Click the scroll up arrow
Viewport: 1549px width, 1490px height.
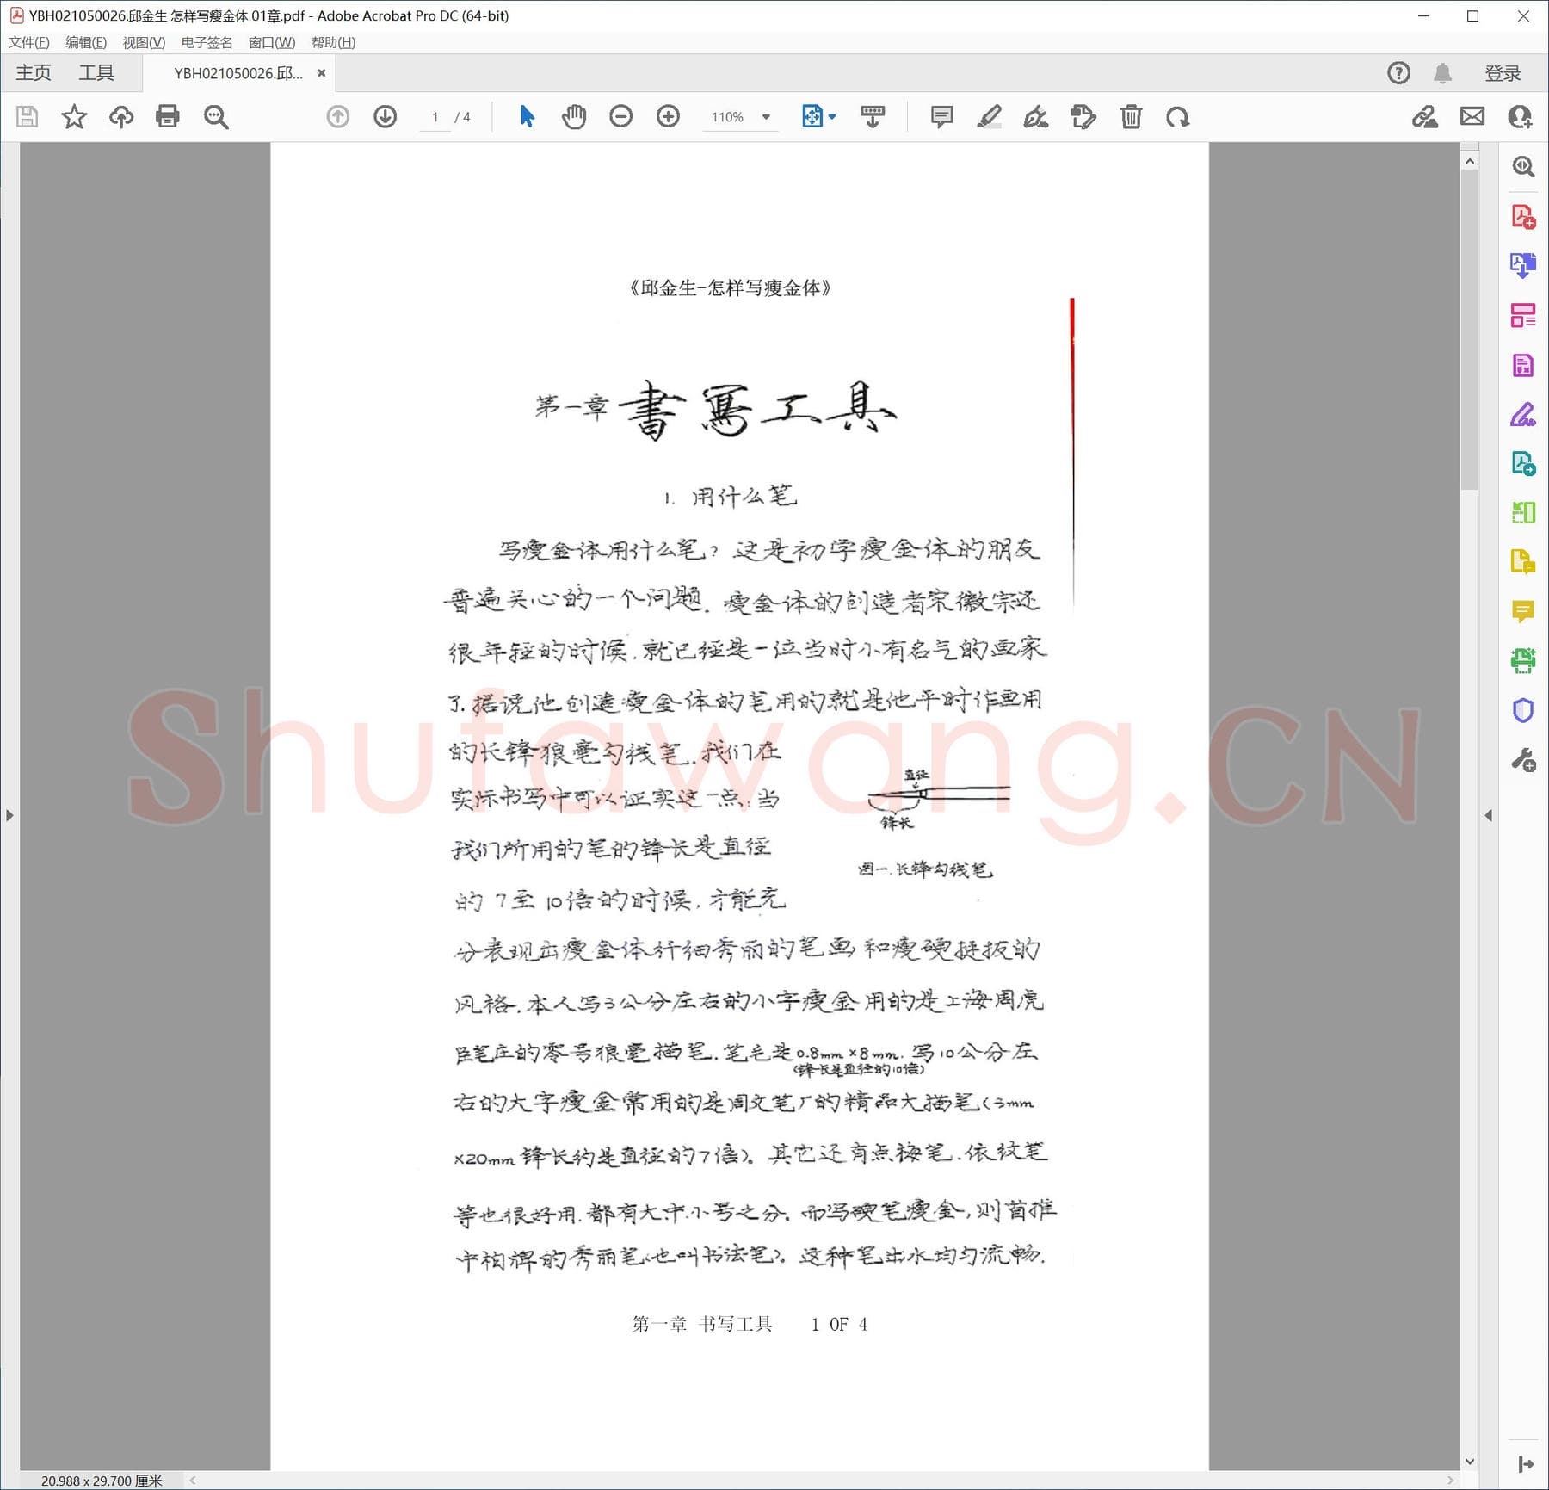coord(1470,161)
